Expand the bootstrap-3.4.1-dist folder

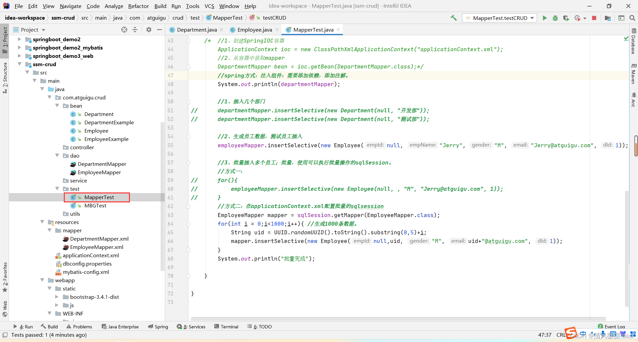57,297
